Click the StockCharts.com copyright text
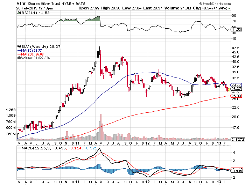This screenshot has height=185, width=245. (x=215, y=3)
